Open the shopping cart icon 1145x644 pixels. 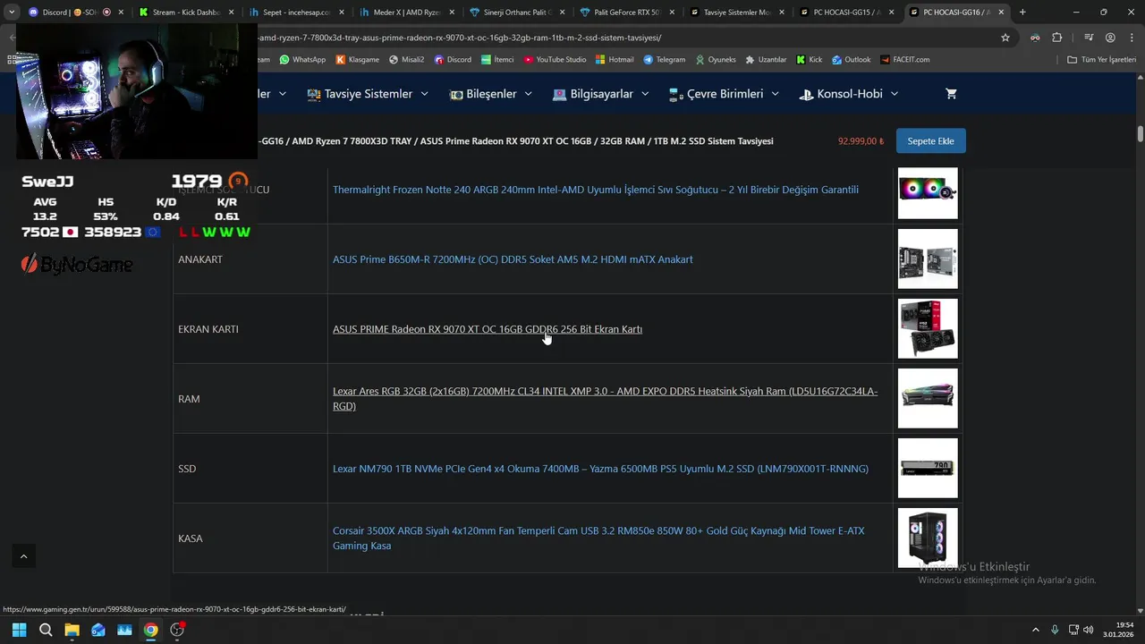pos(951,94)
